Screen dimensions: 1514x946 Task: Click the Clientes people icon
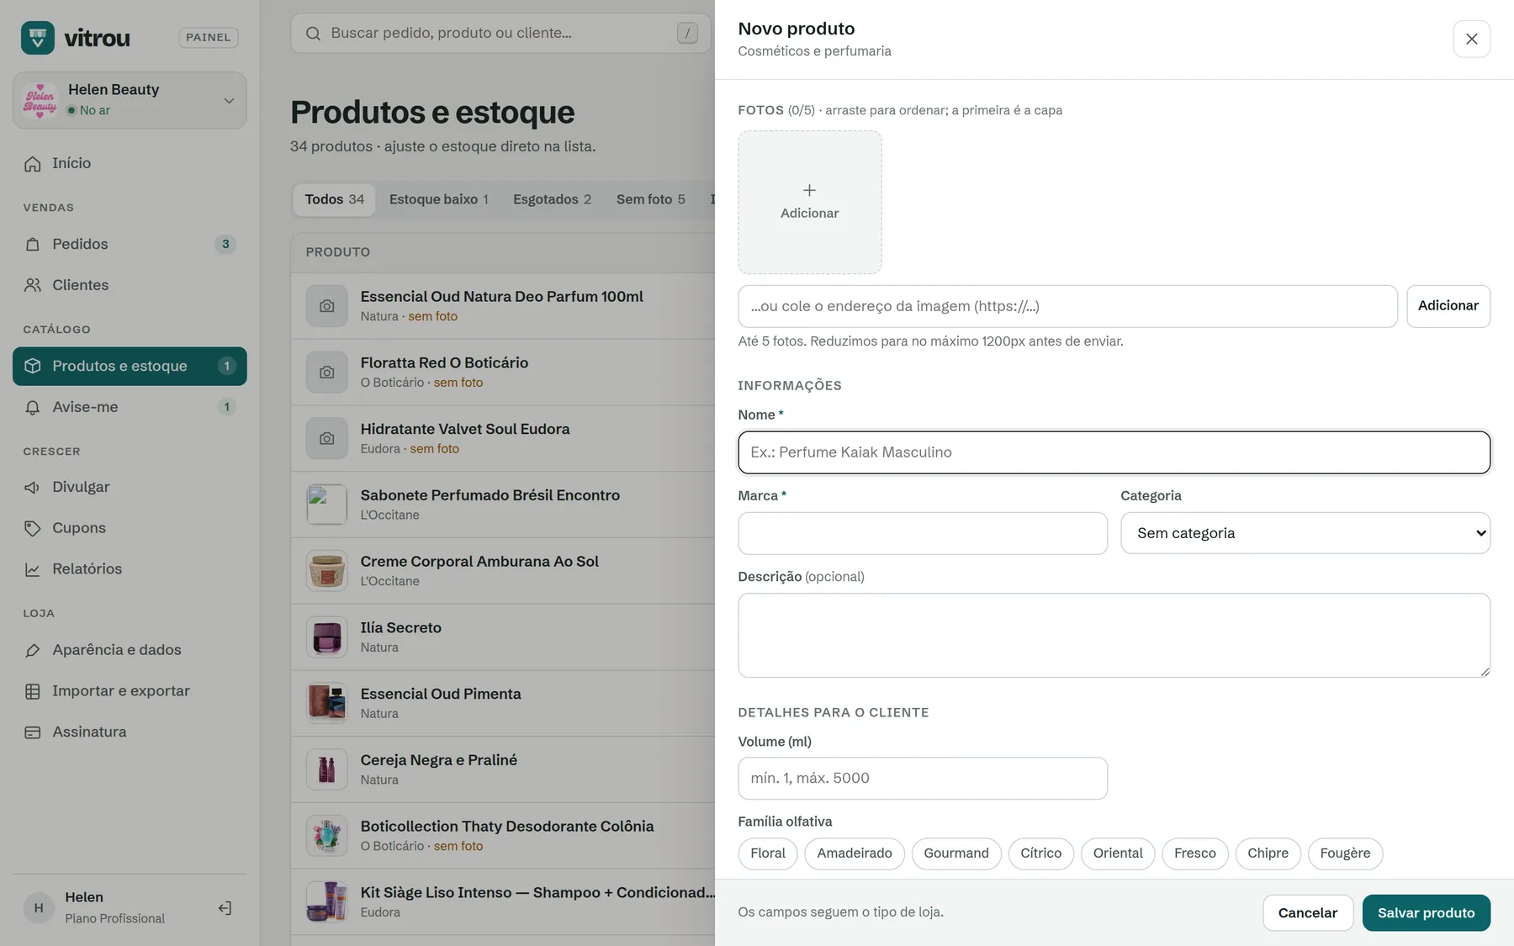pyautogui.click(x=33, y=285)
